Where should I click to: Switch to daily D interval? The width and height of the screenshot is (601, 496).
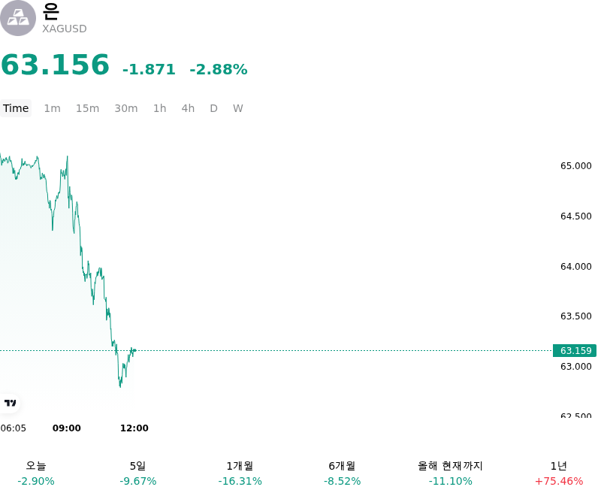point(213,108)
